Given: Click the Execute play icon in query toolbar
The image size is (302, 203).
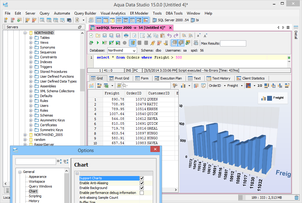Looking at the screenshot, I should [98, 43].
